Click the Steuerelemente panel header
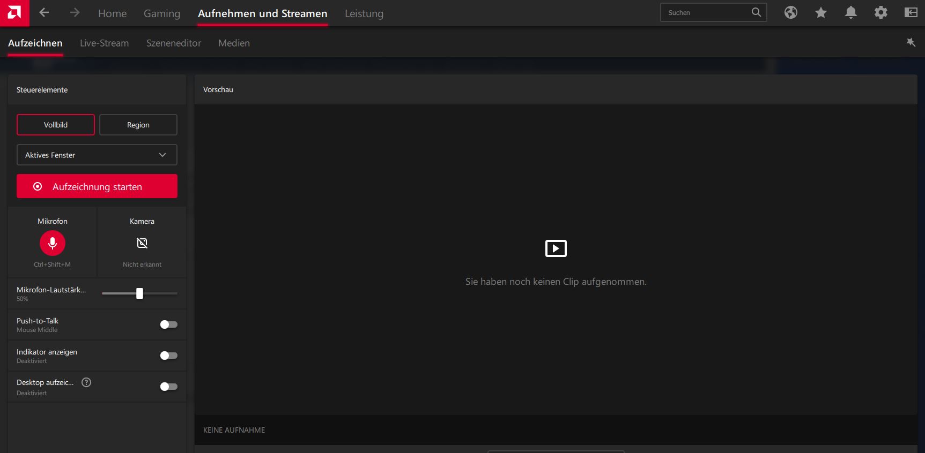 [97, 89]
